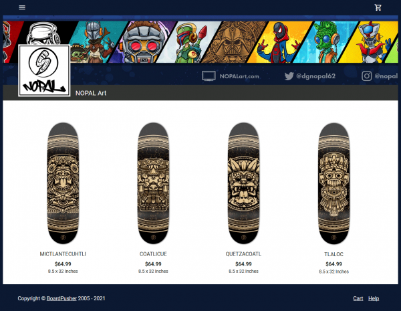Open the Help footer link
Viewport: 401px width, 311px height.
[x=374, y=298]
